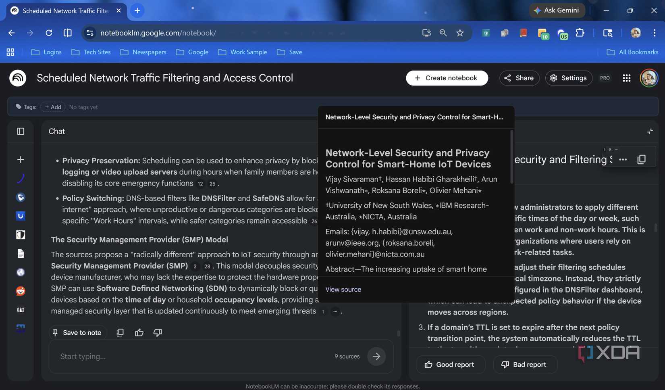Expand the Google bookmark folder
The image size is (665, 390).
coord(192,52)
